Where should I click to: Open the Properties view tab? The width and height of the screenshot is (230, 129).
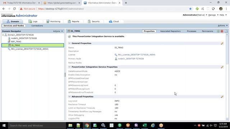click(x=149, y=31)
